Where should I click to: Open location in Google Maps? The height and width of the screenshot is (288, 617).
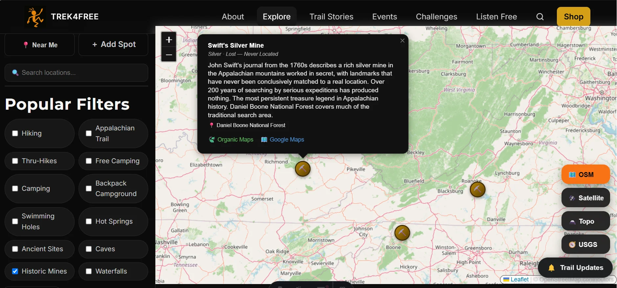tap(283, 140)
